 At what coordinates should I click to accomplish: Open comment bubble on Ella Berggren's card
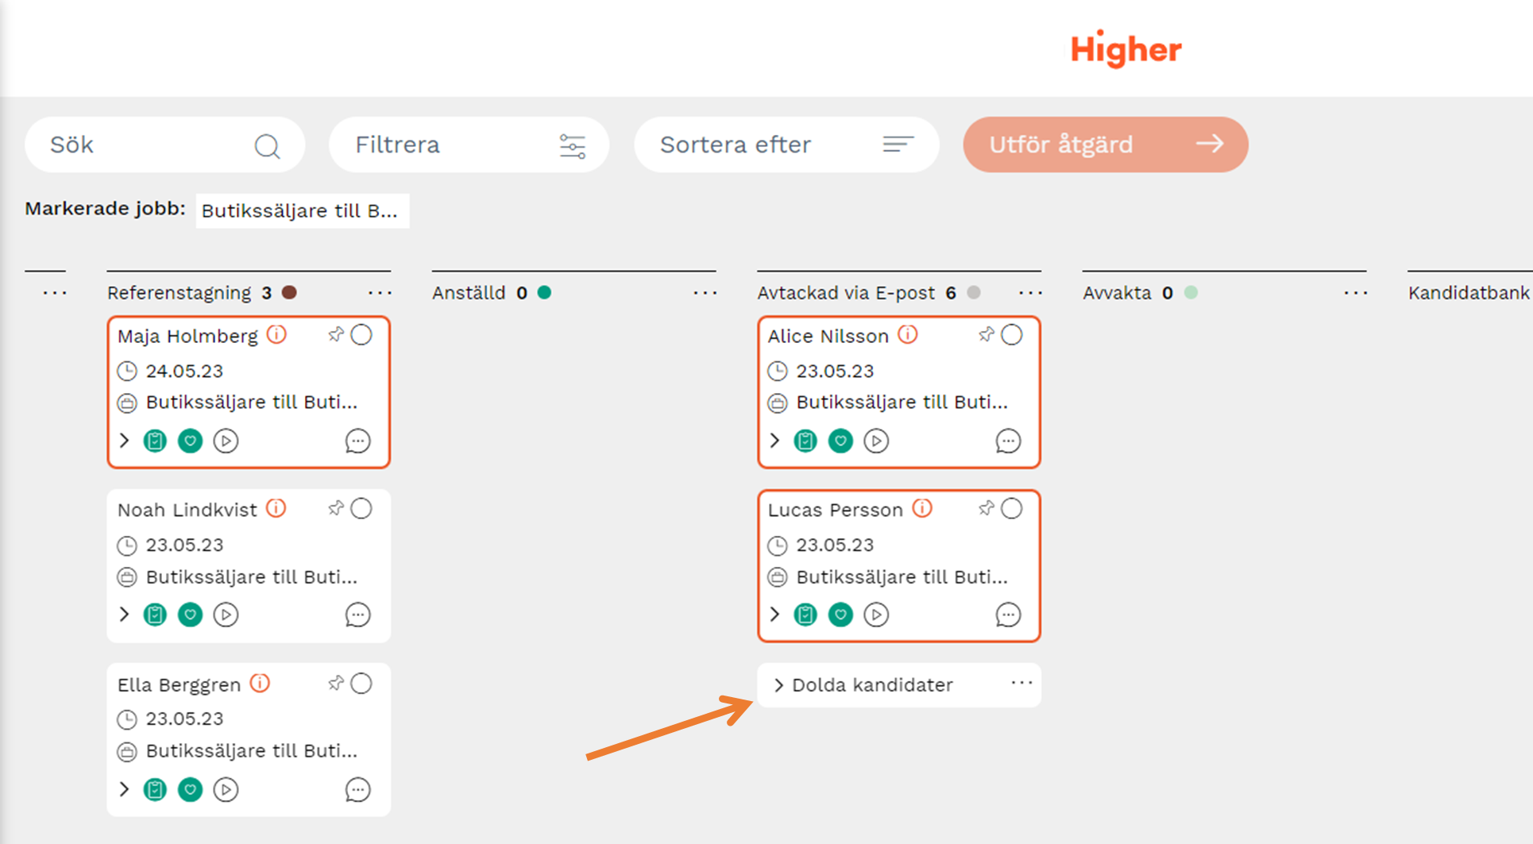coord(357,789)
